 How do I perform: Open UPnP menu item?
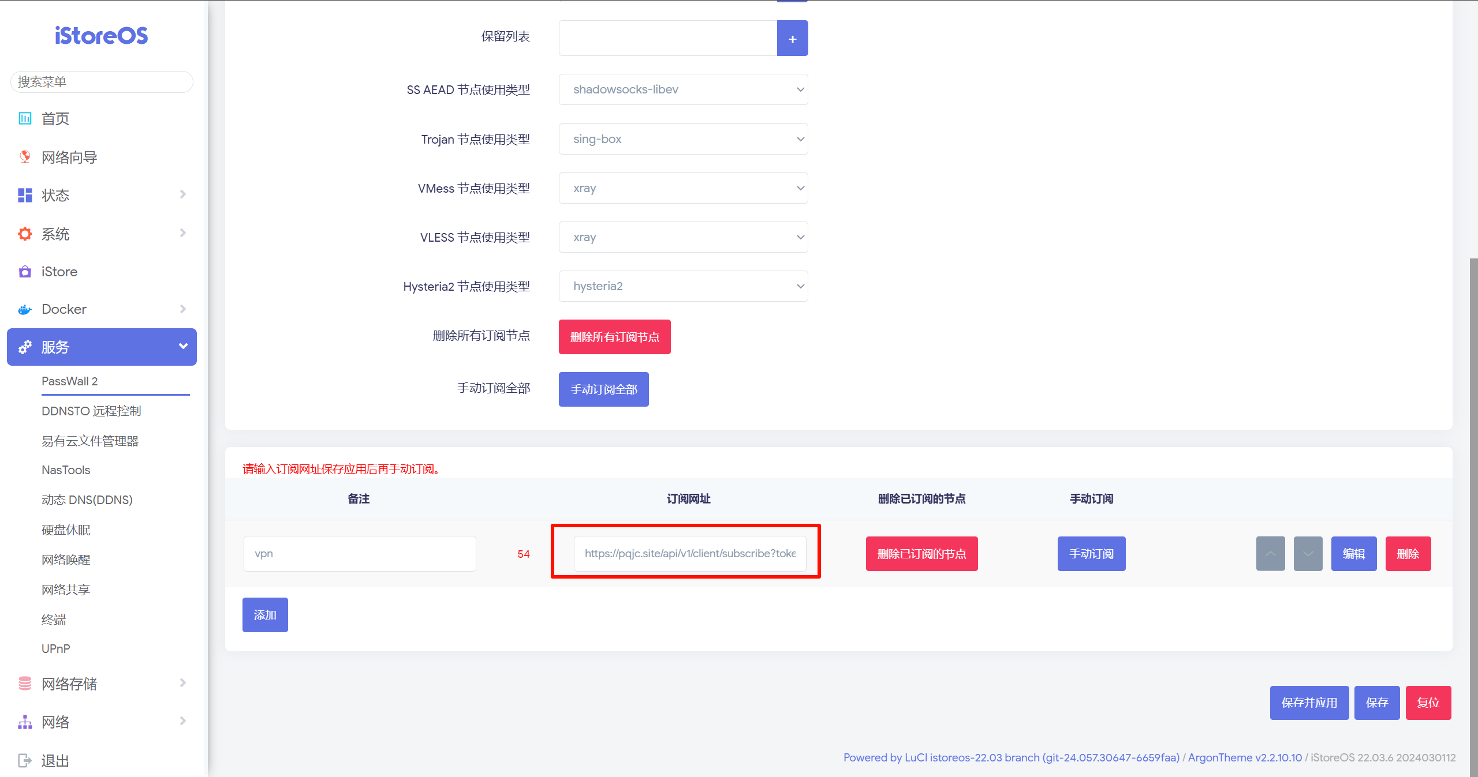(x=56, y=649)
